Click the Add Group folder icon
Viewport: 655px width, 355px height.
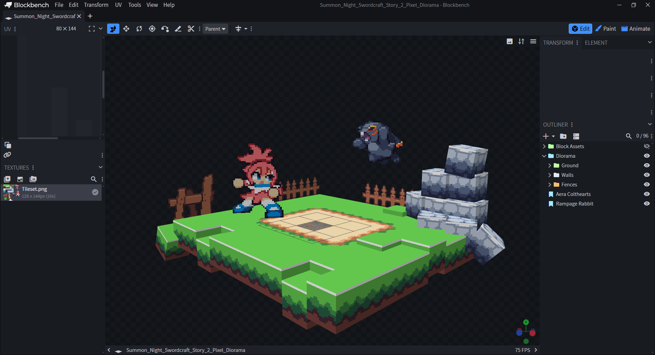(563, 136)
